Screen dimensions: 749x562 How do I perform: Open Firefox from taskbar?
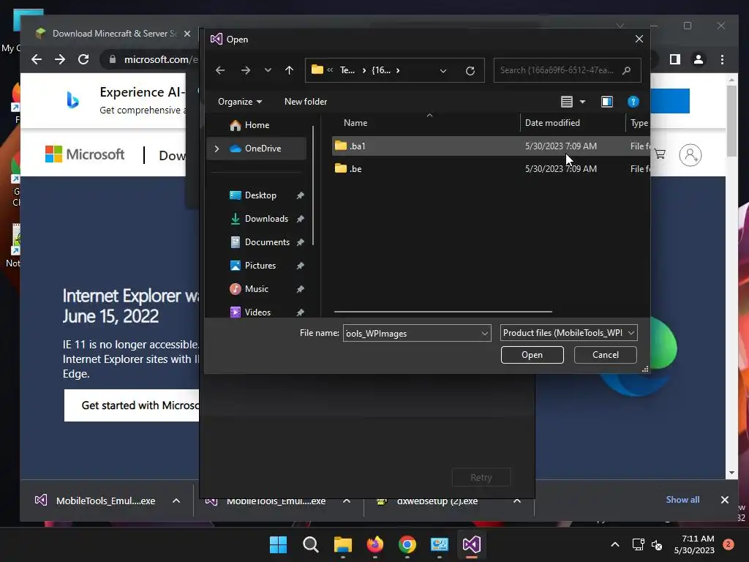click(375, 544)
